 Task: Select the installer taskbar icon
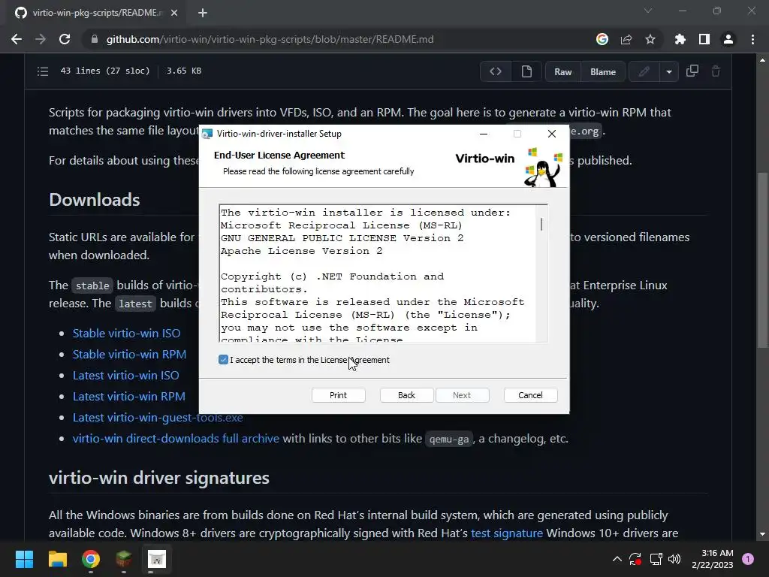tap(157, 559)
